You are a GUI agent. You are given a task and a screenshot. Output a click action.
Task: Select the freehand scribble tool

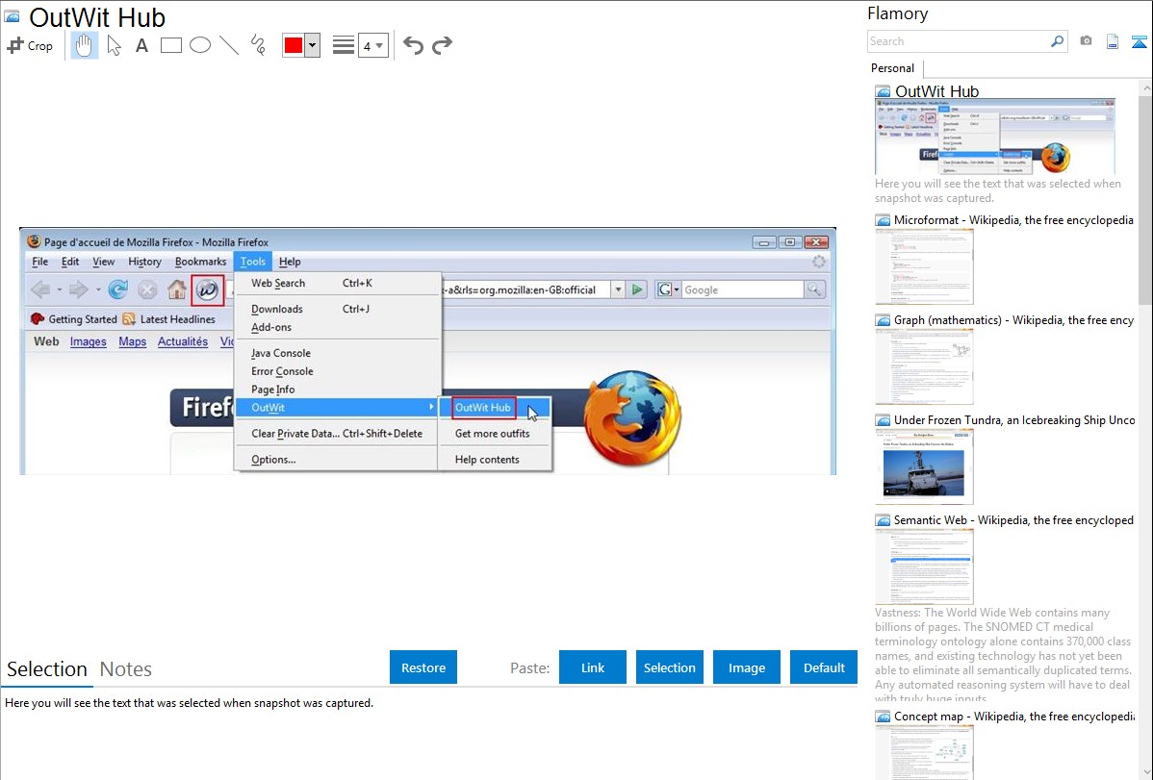[x=258, y=45]
